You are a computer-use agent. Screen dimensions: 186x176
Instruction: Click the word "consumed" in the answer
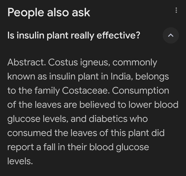(x=30, y=133)
